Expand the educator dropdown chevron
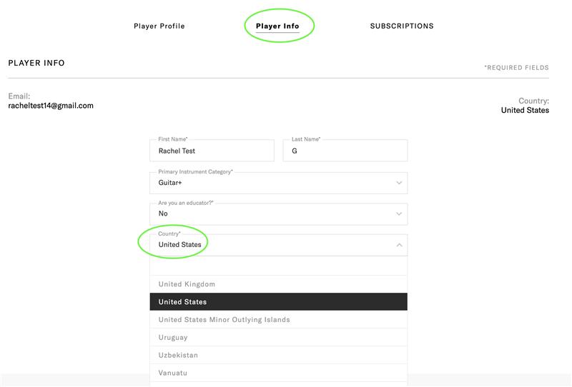This screenshot has height=387, width=572. coord(399,214)
